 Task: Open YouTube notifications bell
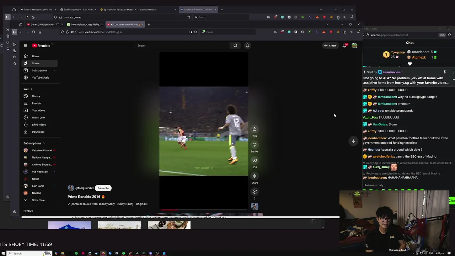coord(344,46)
